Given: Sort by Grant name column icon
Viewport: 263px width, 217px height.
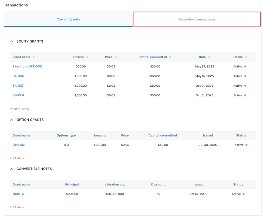Looking at the screenshot, I should (33, 57).
